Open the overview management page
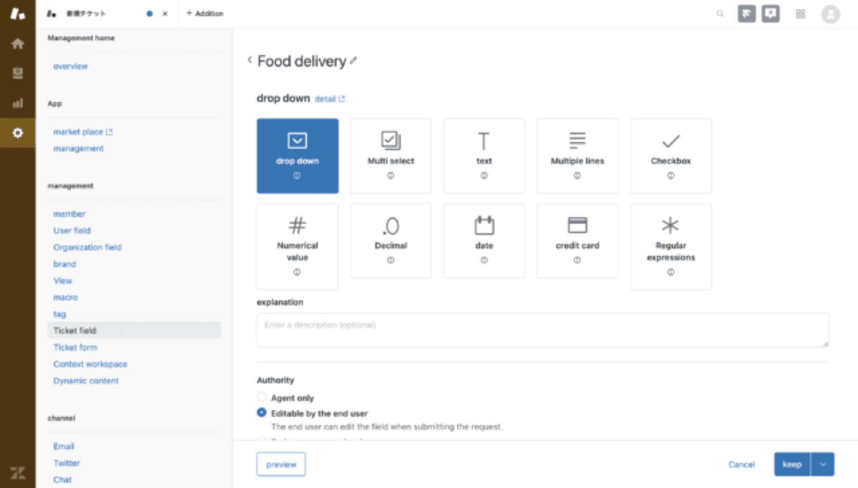 coord(71,66)
